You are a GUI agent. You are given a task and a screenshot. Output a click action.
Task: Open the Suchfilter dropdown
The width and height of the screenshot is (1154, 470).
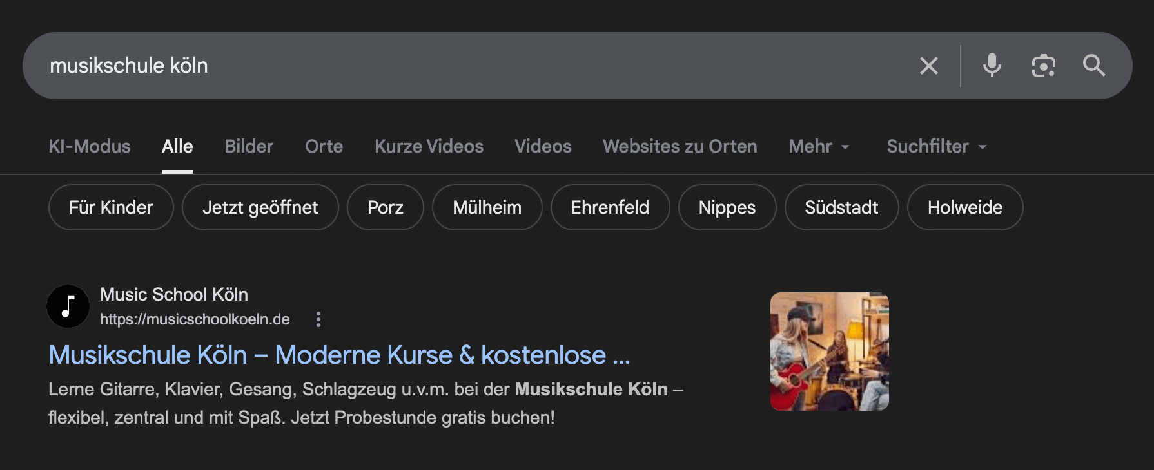pos(936,147)
